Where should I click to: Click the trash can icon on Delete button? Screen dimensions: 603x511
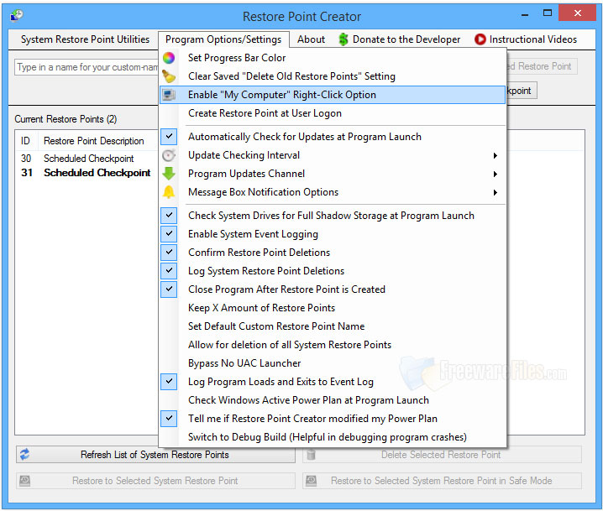[311, 455]
